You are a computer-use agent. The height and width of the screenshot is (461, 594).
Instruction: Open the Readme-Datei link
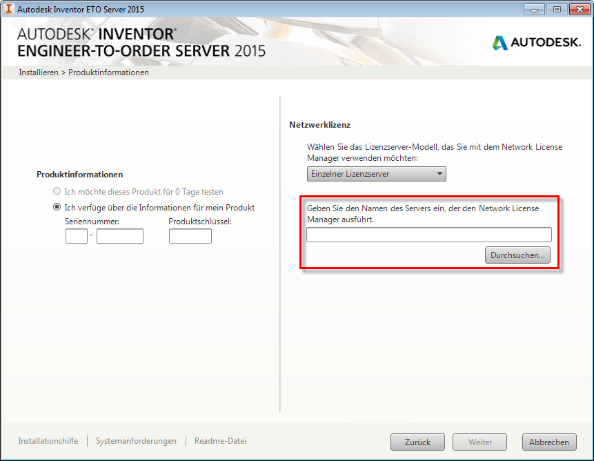pos(220,441)
